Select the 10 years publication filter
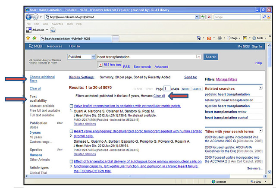This screenshot has height=188, width=276. click(x=36, y=137)
